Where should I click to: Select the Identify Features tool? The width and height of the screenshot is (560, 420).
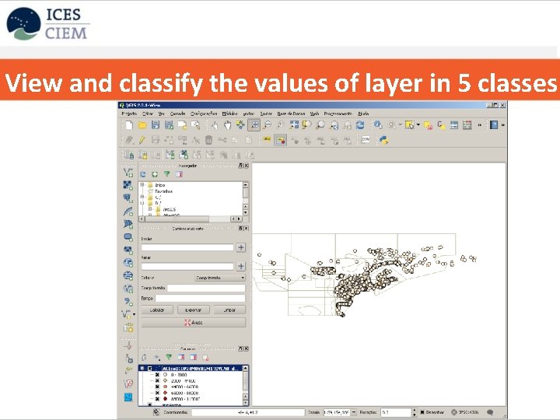tap(378, 125)
